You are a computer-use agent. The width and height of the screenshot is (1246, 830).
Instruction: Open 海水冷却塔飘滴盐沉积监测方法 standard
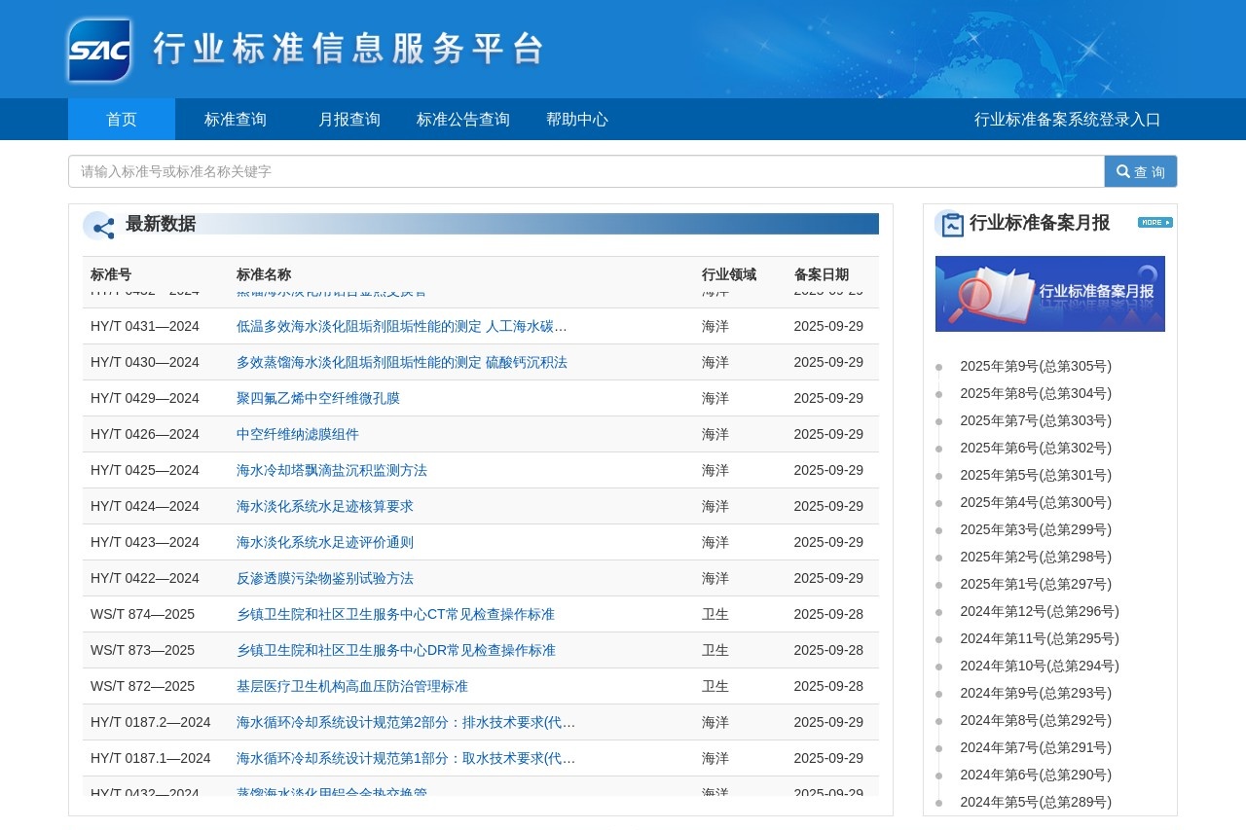pos(332,470)
